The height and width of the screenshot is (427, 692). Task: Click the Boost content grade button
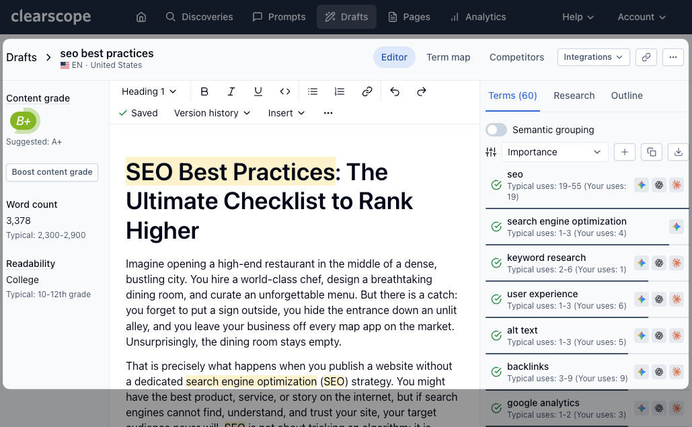[52, 172]
